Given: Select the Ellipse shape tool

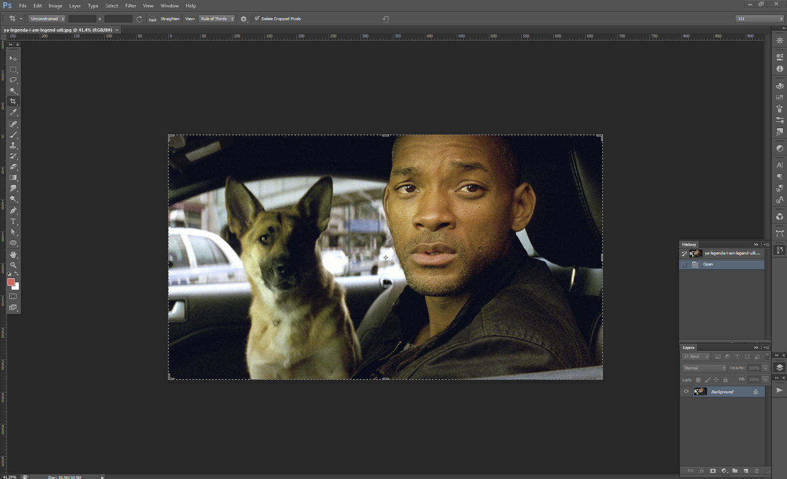Looking at the screenshot, I should tap(13, 243).
